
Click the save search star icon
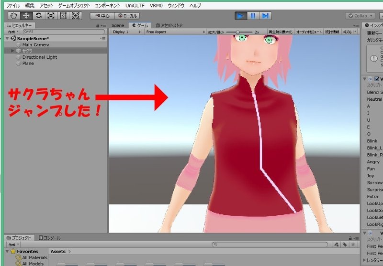click(x=353, y=245)
